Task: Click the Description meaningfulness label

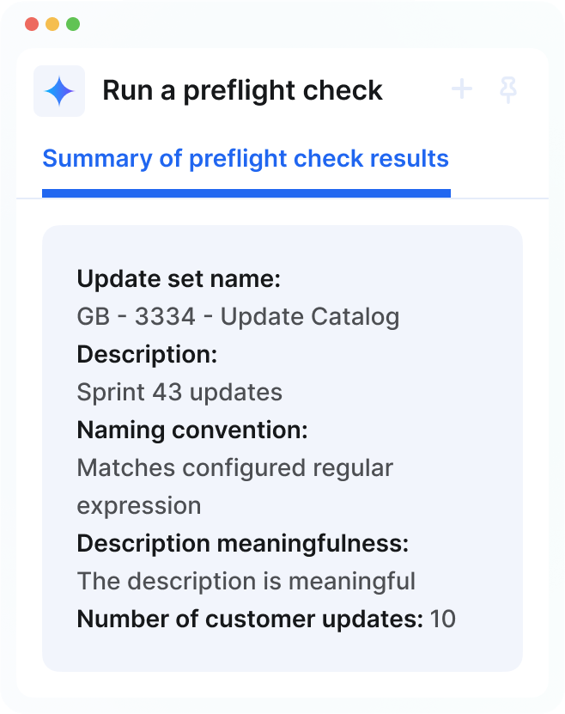Action: click(243, 543)
